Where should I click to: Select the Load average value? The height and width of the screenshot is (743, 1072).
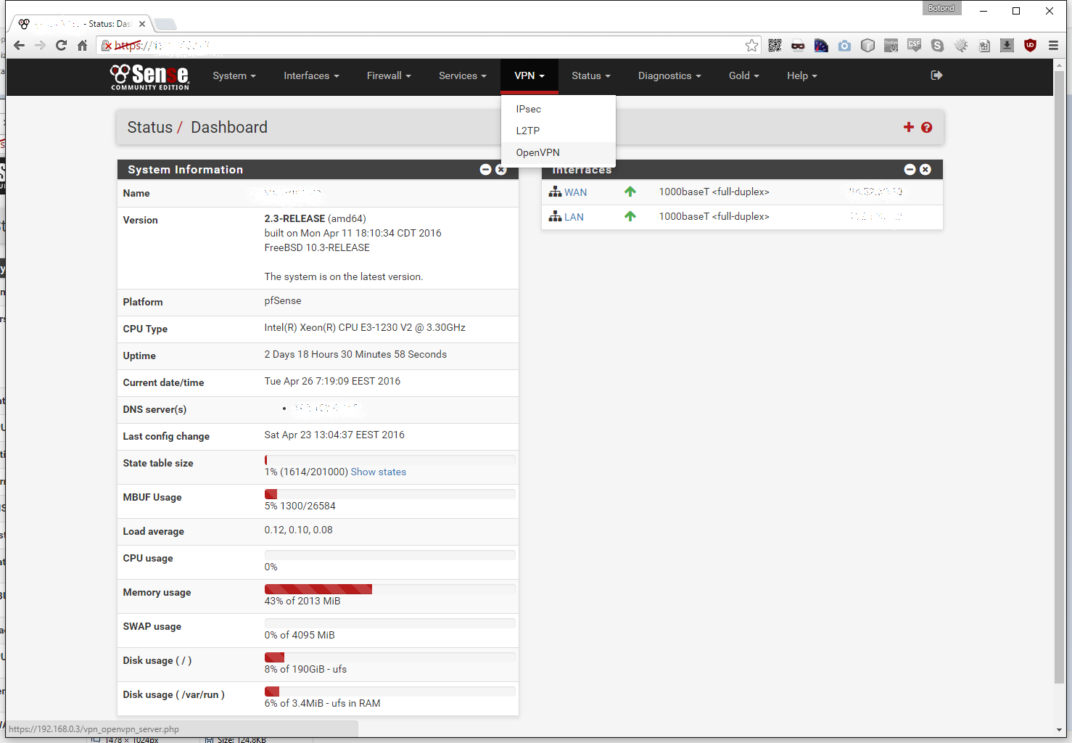[298, 530]
